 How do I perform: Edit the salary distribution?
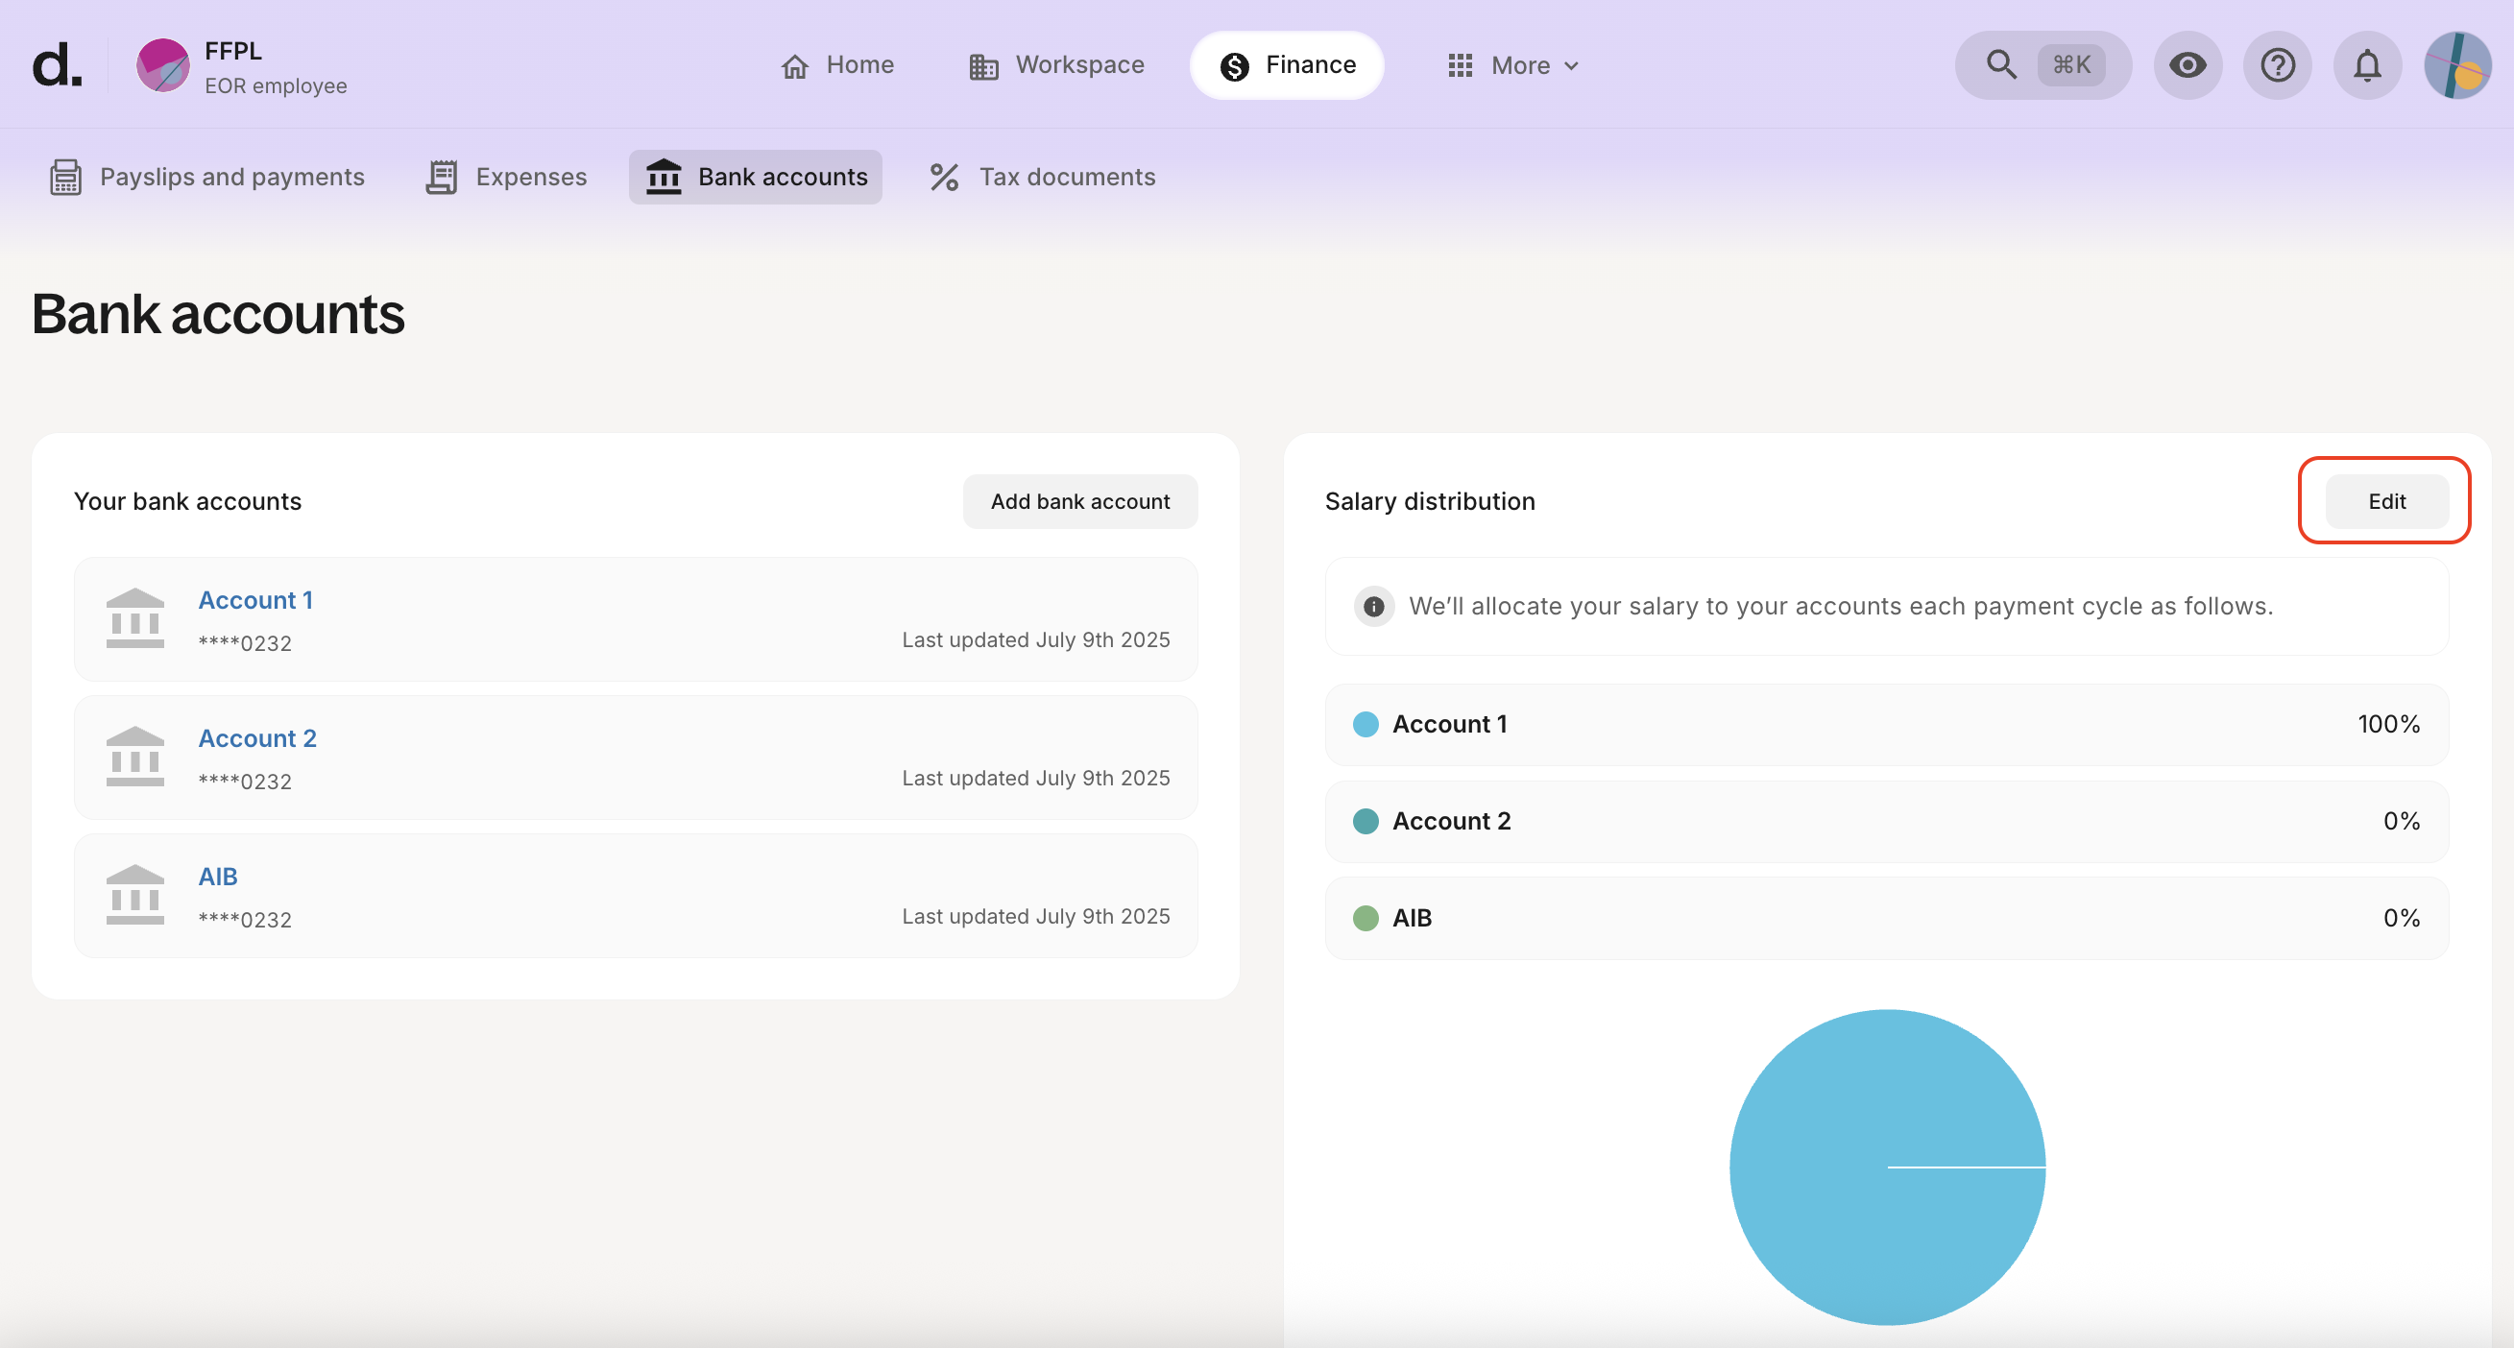[2386, 502]
